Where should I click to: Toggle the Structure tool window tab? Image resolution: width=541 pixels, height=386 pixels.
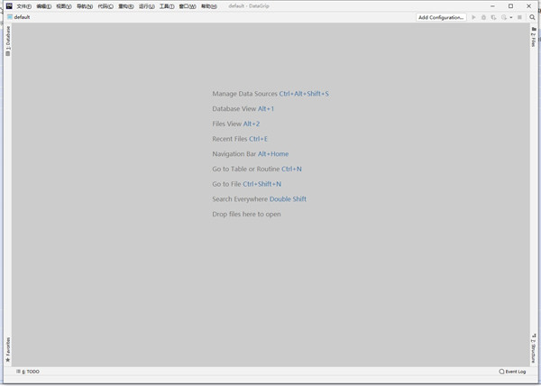[x=533, y=347]
